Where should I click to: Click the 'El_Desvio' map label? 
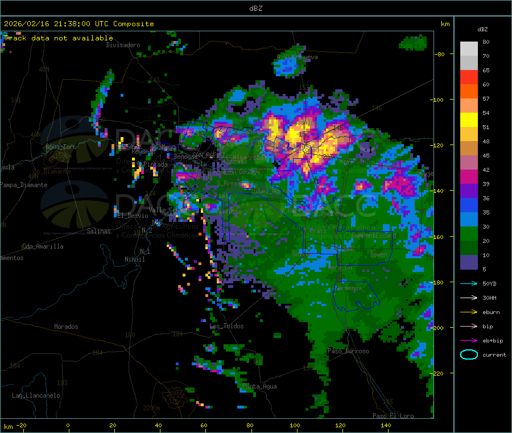tap(133, 216)
